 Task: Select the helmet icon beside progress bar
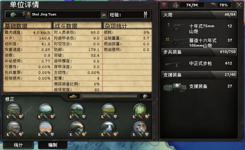coord(145,96)
